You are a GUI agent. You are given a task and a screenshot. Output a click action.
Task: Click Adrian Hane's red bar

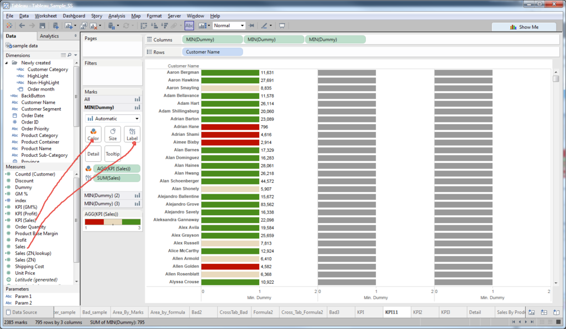[230, 127]
